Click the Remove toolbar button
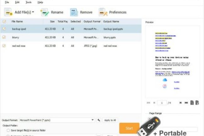The height and width of the screenshot is (136, 204). pos(81,12)
